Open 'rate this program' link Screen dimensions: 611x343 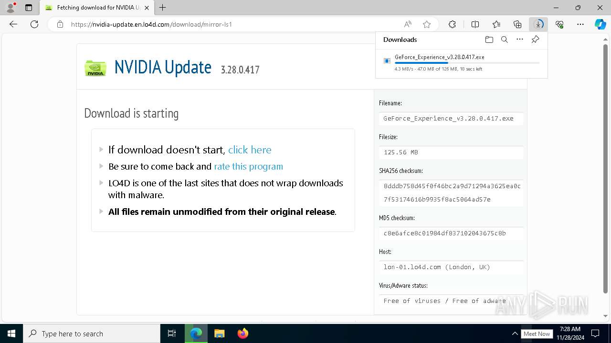coord(248,166)
